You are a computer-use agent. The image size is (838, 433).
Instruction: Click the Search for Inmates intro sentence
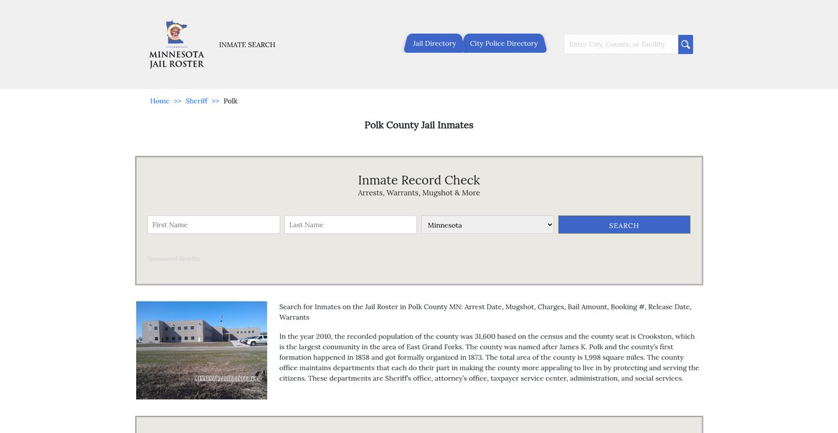click(x=485, y=311)
